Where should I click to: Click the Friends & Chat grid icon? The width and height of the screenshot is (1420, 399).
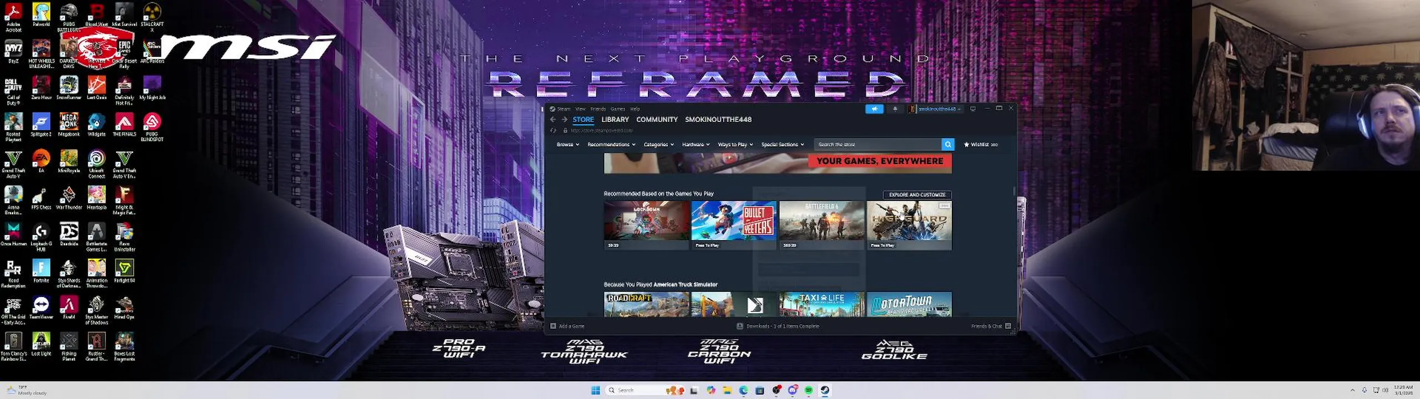[1008, 326]
